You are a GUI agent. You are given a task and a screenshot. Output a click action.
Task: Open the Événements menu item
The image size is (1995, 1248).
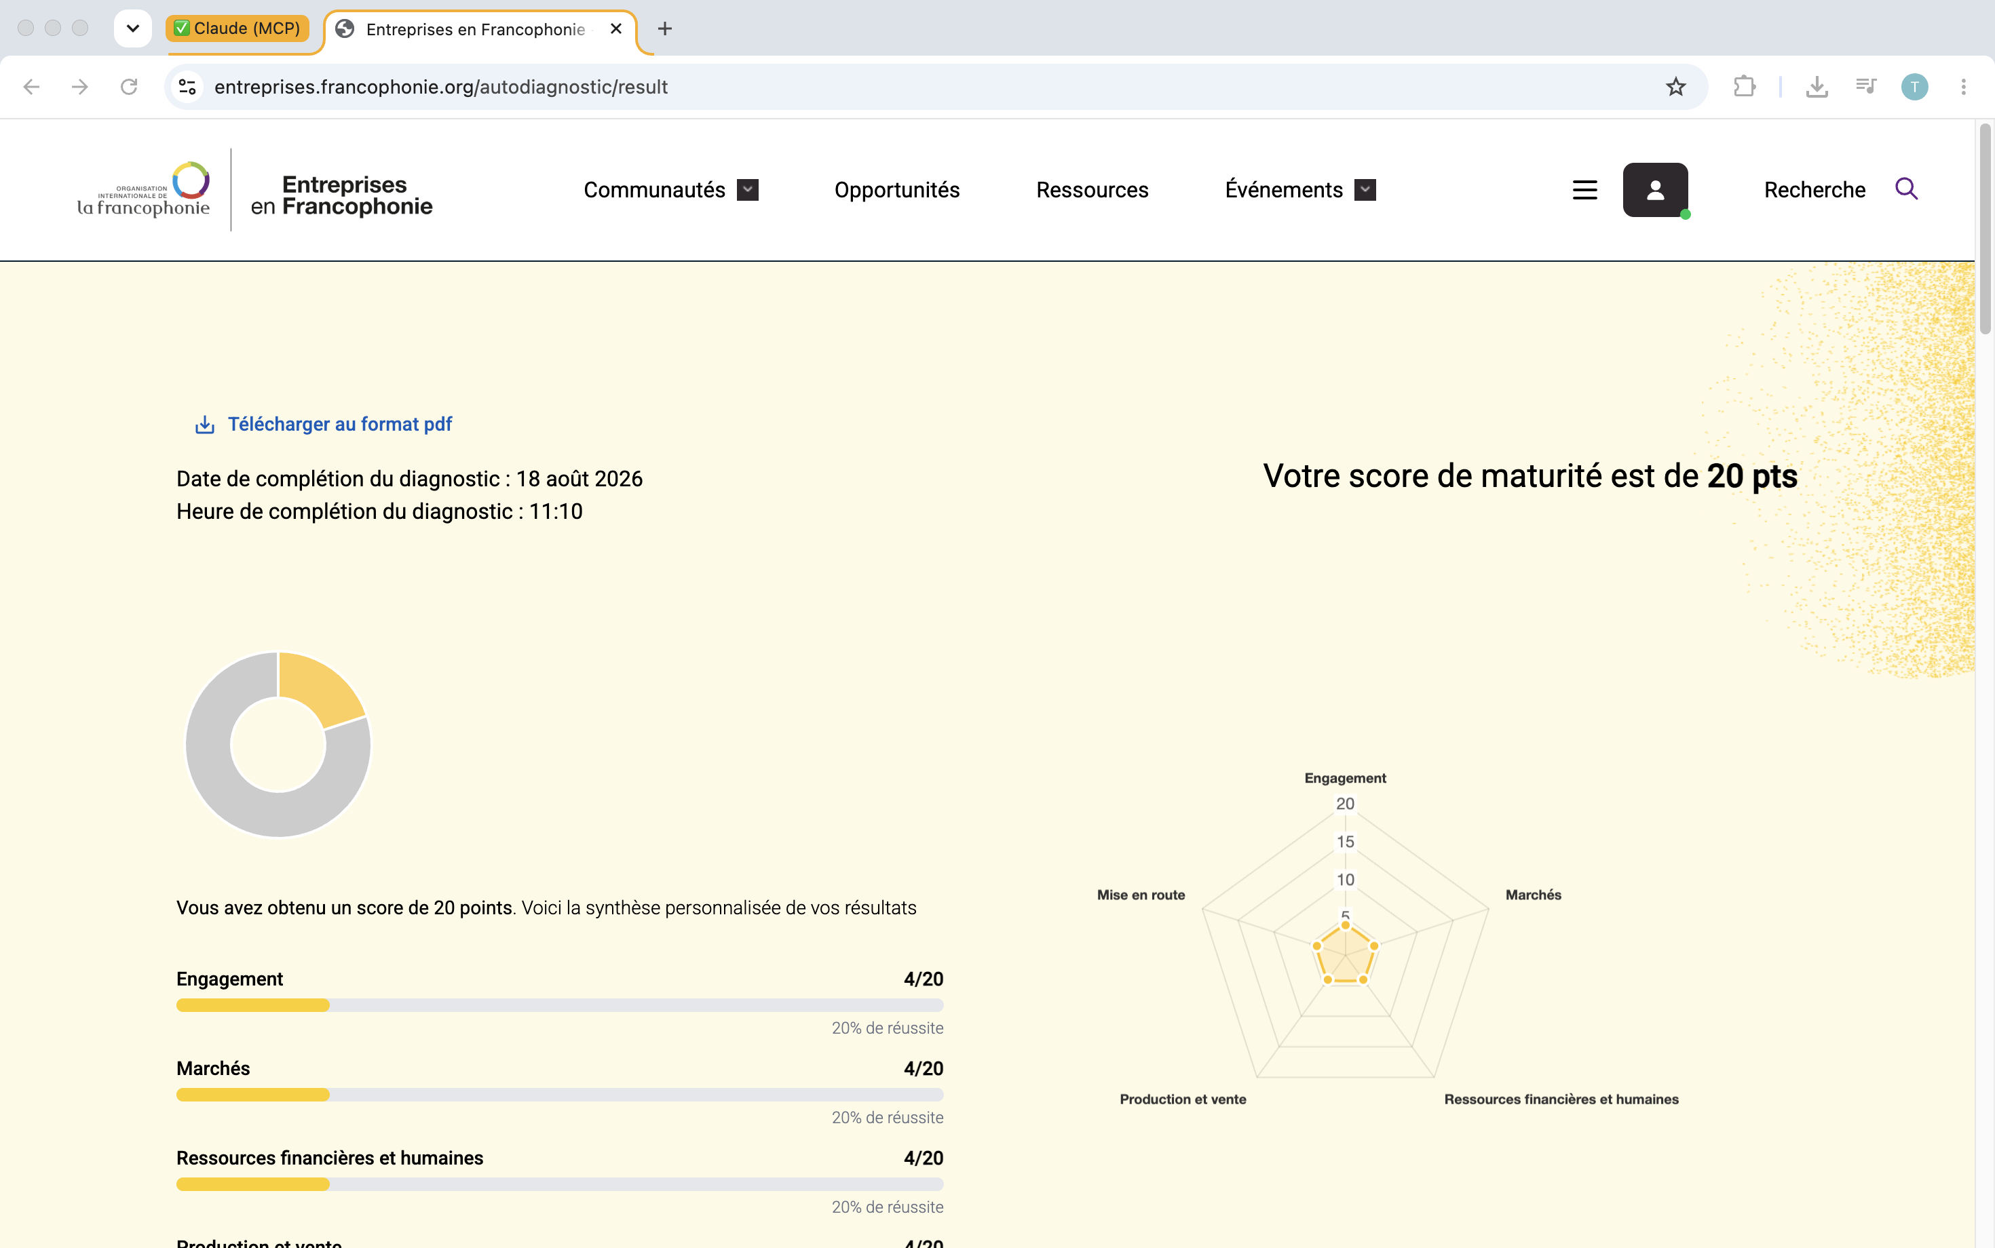tap(1283, 189)
